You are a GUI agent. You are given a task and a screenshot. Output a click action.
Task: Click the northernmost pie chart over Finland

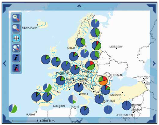95,23
